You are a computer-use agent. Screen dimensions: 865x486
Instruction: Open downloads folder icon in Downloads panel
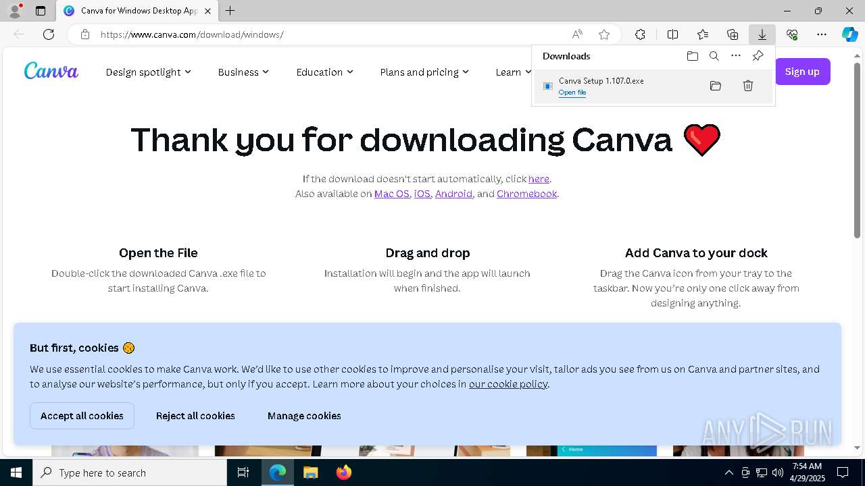(x=692, y=56)
